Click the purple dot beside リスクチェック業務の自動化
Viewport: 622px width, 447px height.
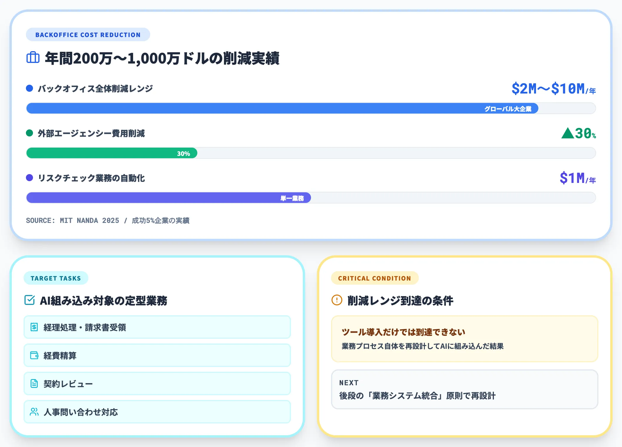tap(29, 178)
